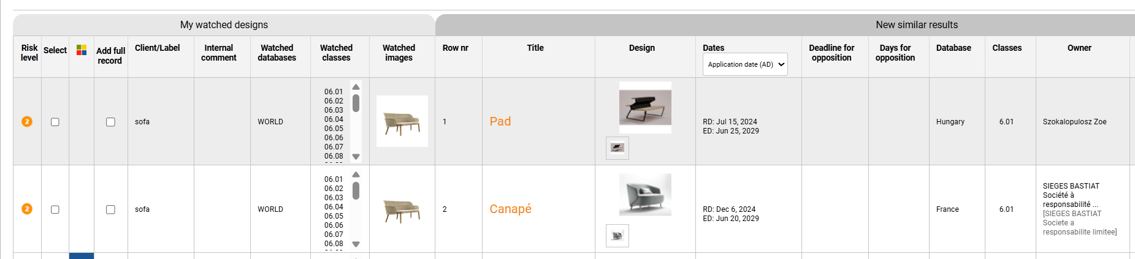Click down arrow of second row classes list
Viewport: 1135px width, 259px height.
(x=356, y=244)
